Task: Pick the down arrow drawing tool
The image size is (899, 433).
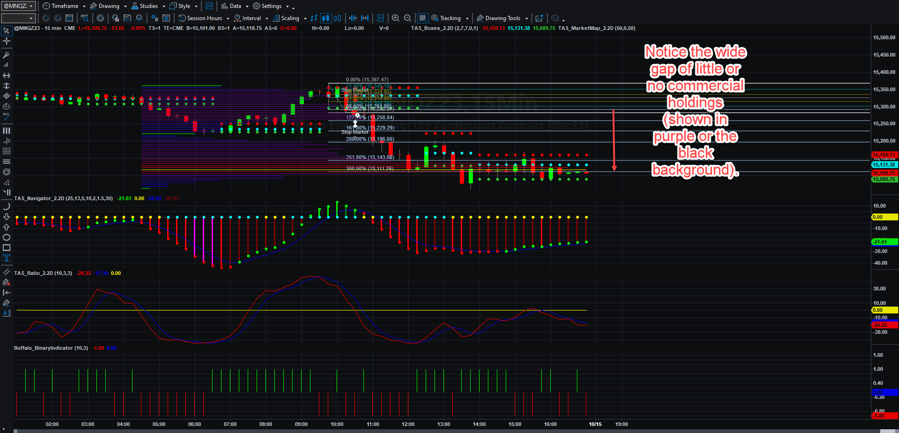Action: (7, 216)
